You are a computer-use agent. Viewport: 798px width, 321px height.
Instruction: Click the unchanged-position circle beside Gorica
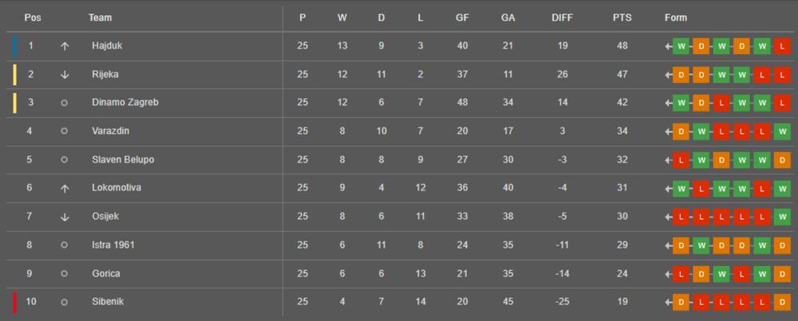point(65,273)
